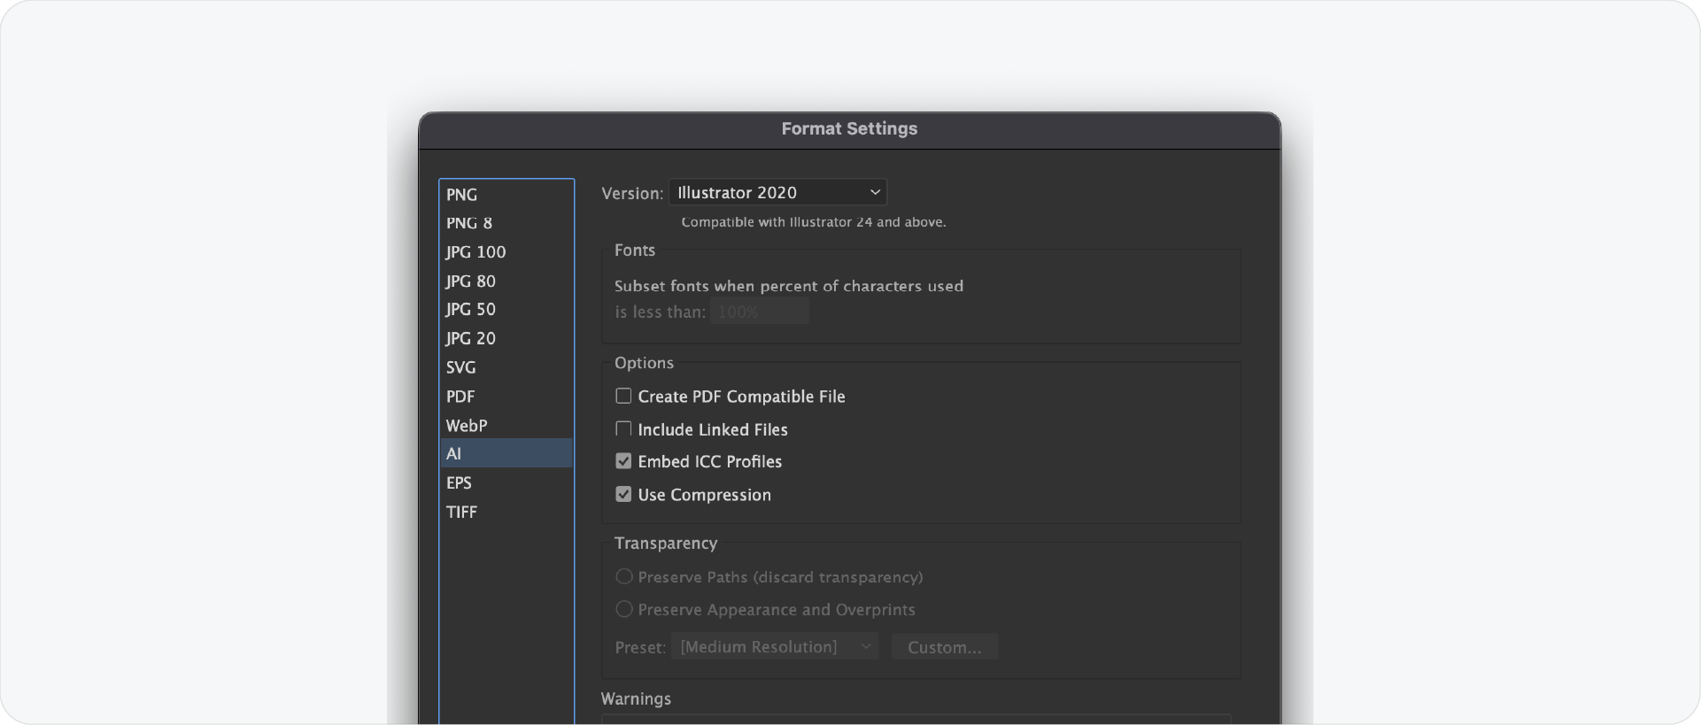Uncheck Use Compression option
Image resolution: width=1701 pixels, height=725 pixels.
pyautogui.click(x=623, y=495)
